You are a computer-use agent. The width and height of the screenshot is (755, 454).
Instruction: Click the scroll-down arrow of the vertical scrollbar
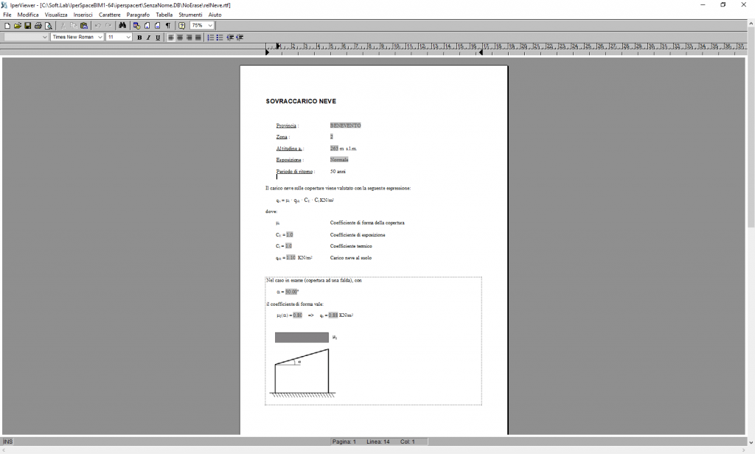(751, 441)
